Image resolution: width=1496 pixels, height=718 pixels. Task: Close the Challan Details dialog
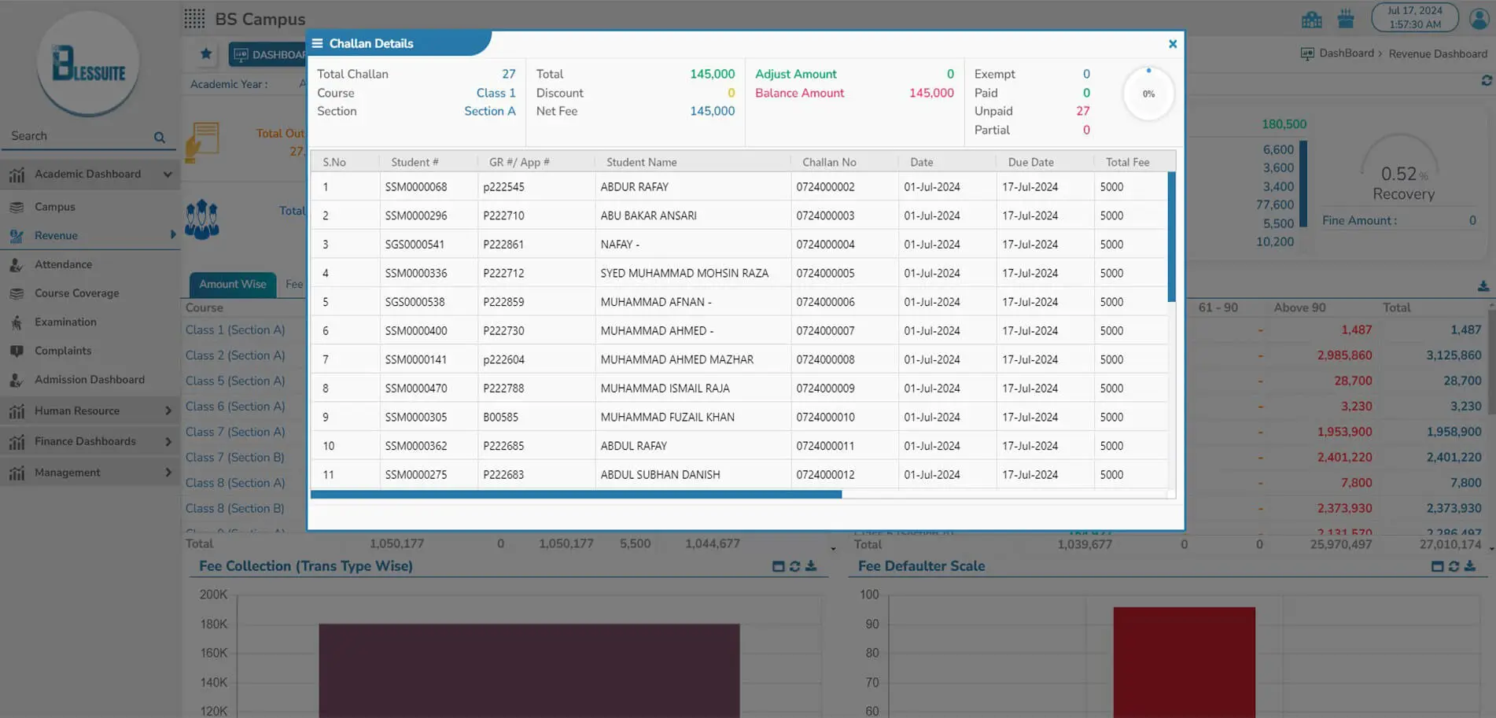click(x=1172, y=44)
